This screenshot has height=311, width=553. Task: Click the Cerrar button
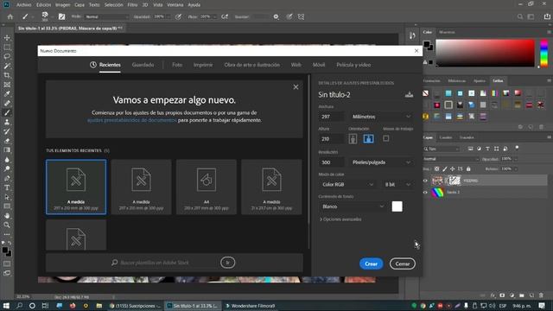403,263
